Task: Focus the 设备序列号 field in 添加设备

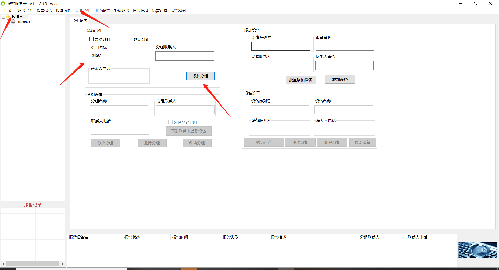Action: coord(280,46)
